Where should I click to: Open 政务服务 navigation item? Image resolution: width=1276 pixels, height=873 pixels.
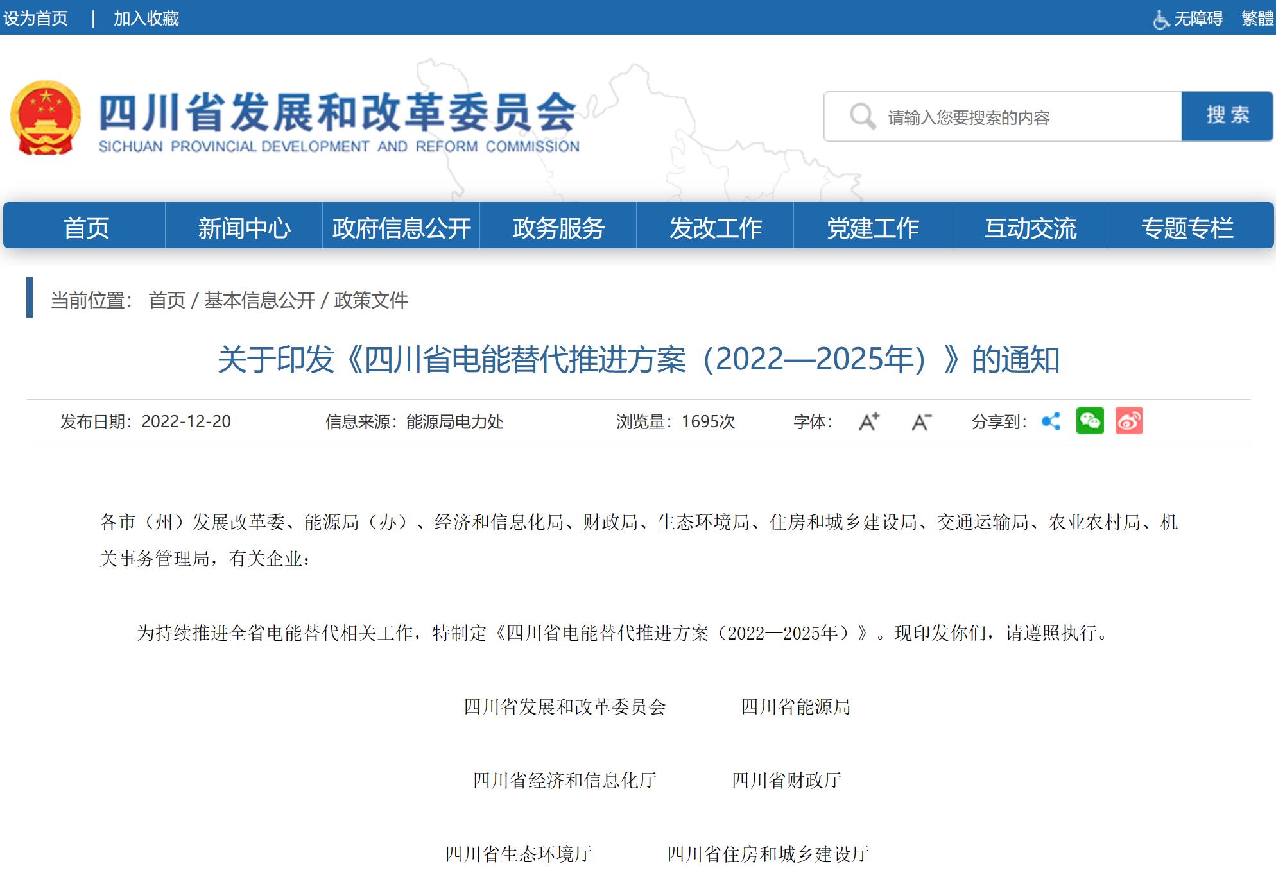coord(558,228)
